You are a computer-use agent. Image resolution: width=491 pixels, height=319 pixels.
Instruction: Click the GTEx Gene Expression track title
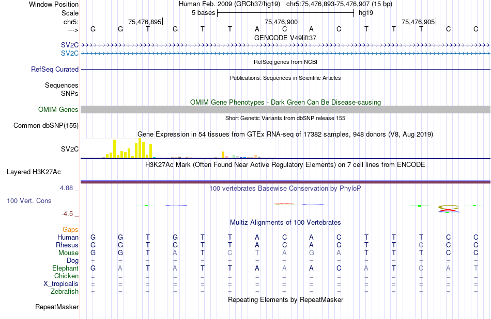point(285,134)
